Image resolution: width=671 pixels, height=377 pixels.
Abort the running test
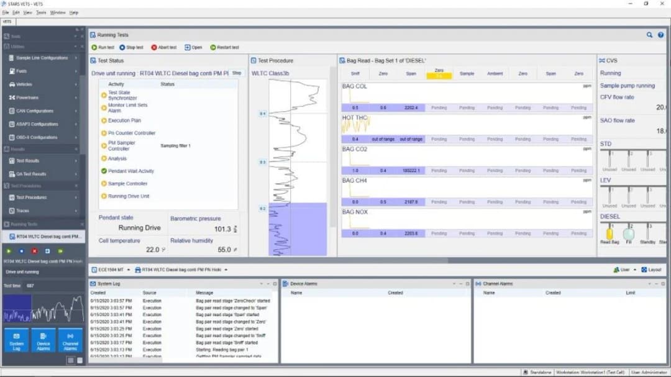point(163,47)
